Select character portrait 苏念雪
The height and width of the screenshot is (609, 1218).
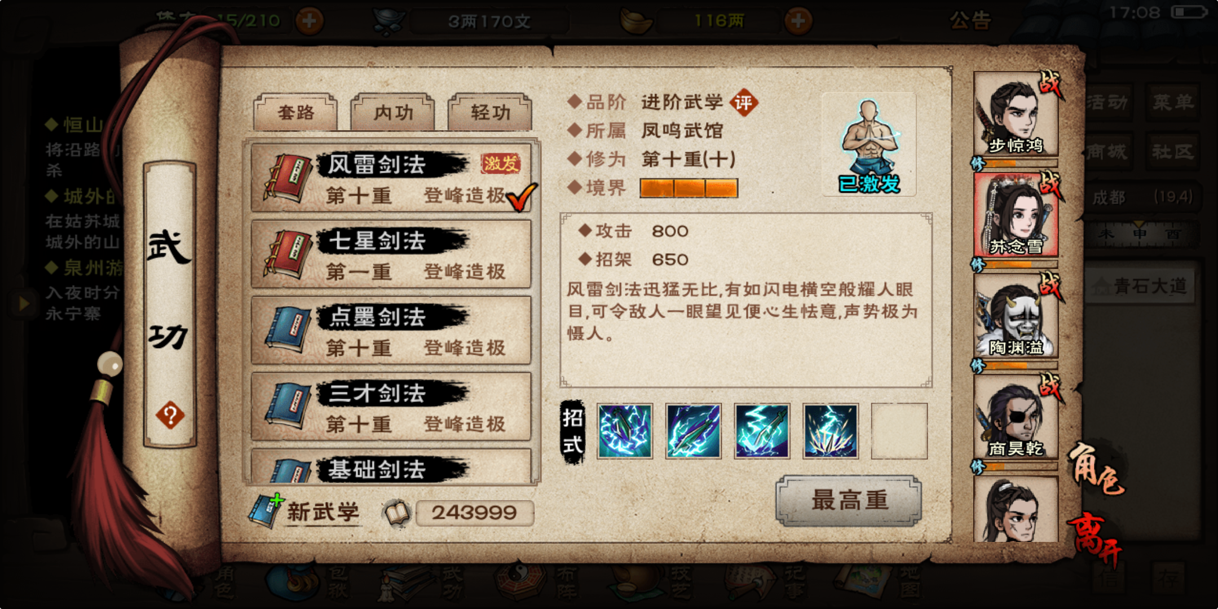1016,215
